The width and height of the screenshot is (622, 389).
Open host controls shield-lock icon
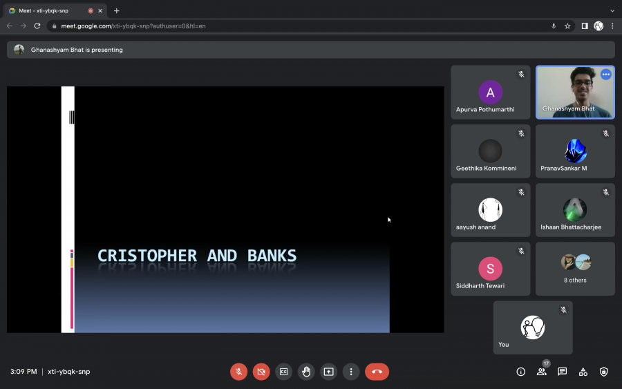tap(604, 372)
